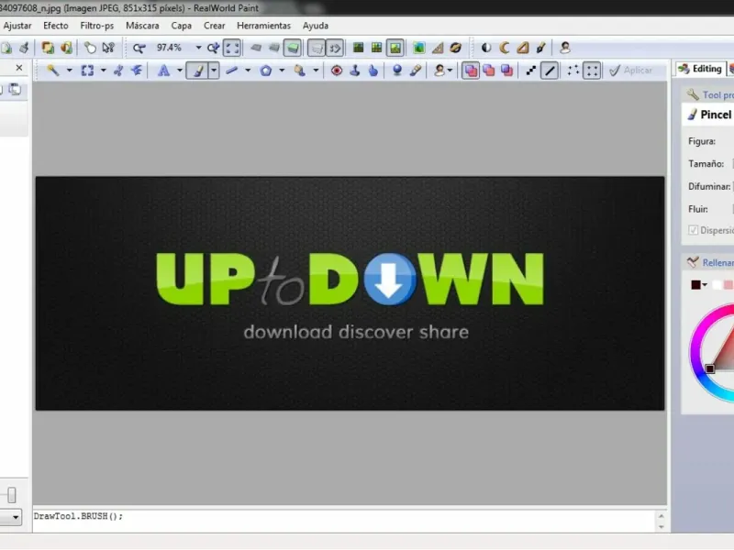Select the polygon shape tool
The width and height of the screenshot is (734, 550).
pos(266,71)
